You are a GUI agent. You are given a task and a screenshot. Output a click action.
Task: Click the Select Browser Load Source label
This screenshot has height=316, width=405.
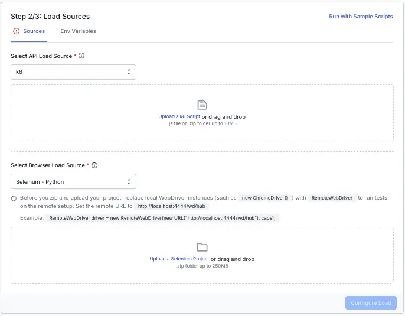pos(48,165)
